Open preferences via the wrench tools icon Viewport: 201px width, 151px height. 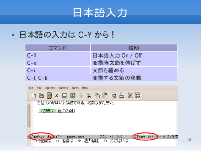pos(130,96)
